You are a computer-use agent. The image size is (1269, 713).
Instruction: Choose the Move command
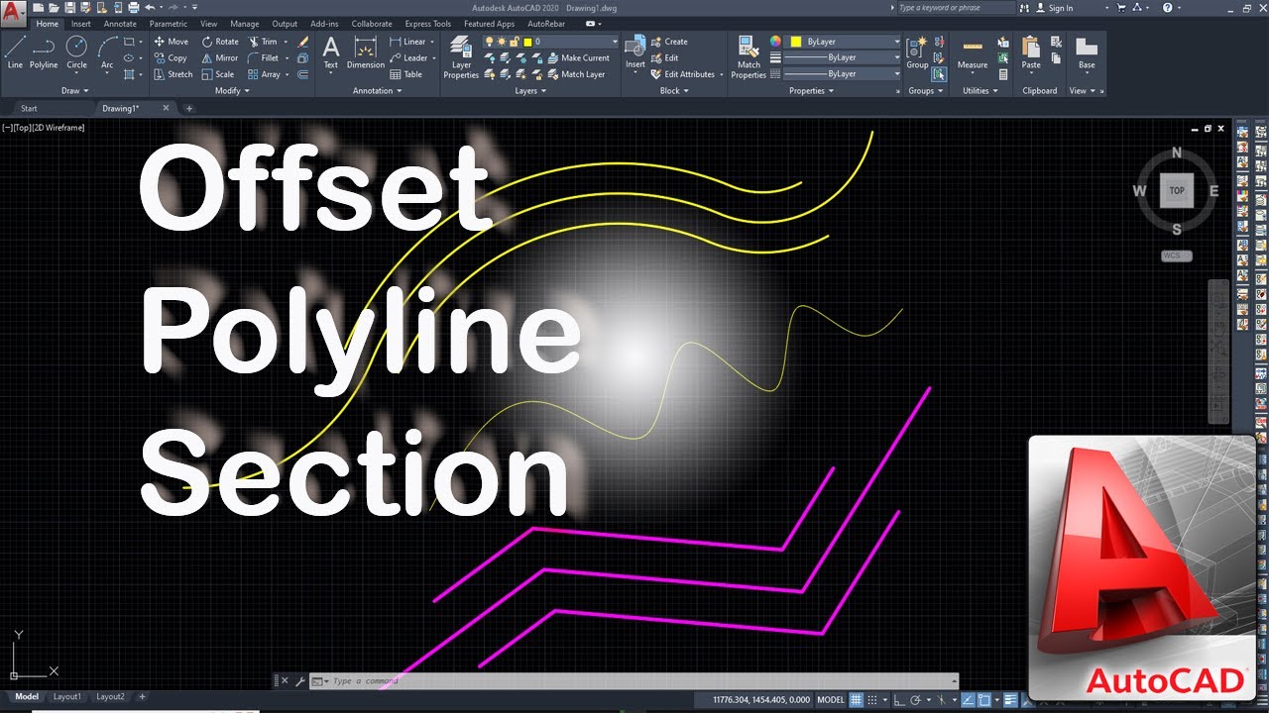coord(171,42)
